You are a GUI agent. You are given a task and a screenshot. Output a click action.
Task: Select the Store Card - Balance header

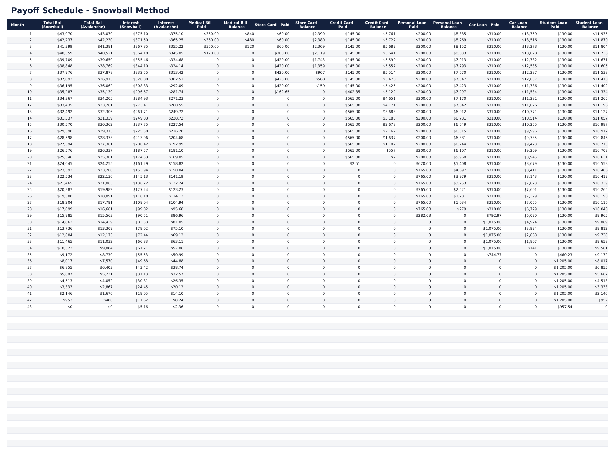pyautogui.click(x=307, y=25)
